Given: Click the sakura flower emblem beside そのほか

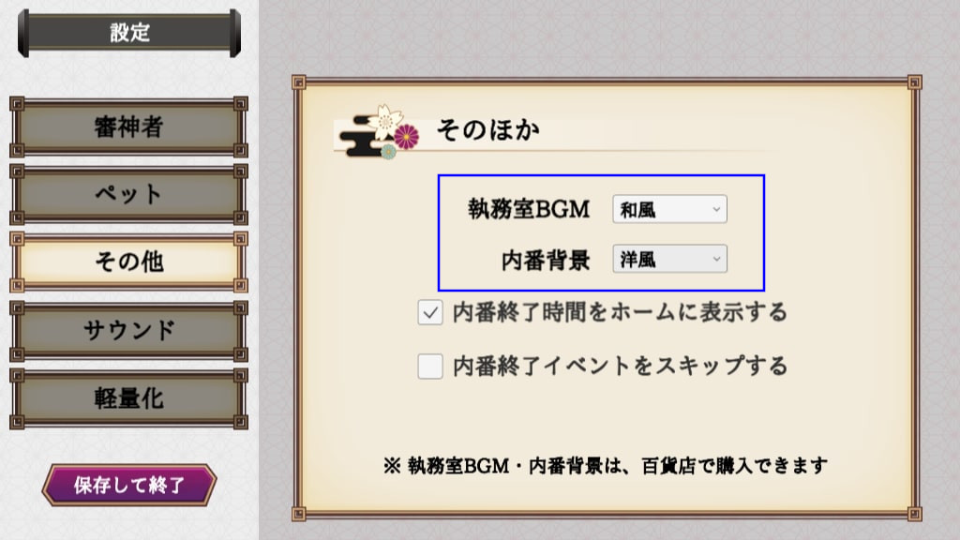Looking at the screenshot, I should click(x=385, y=122).
